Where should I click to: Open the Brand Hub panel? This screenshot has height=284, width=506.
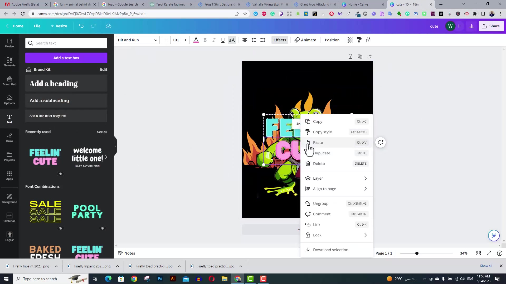pyautogui.click(x=9, y=81)
